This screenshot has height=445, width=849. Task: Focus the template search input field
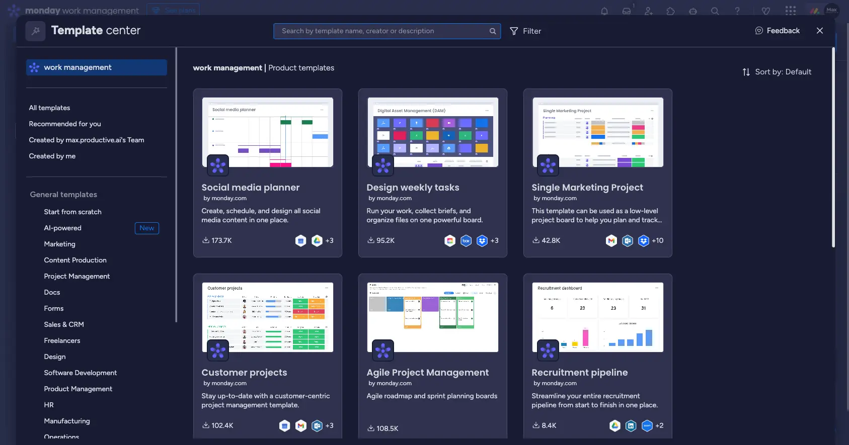[387, 31]
